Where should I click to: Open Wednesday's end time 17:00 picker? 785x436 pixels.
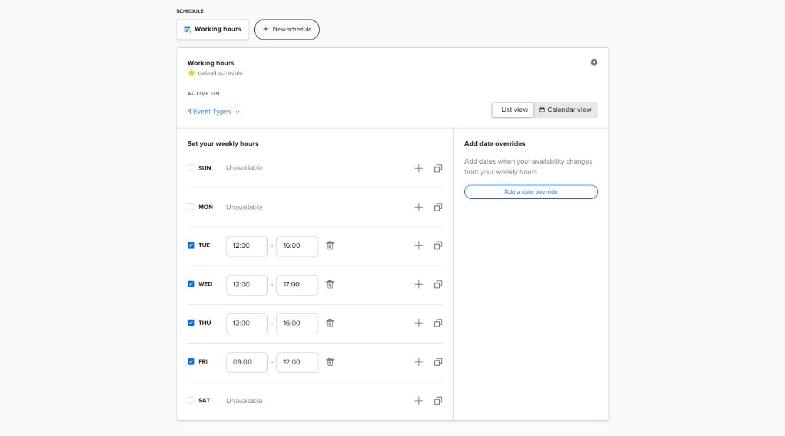[x=297, y=285]
